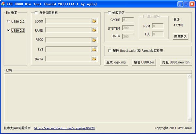Click the app icon in title bar
The width and height of the screenshot is (196, 134).
click(3, 4)
